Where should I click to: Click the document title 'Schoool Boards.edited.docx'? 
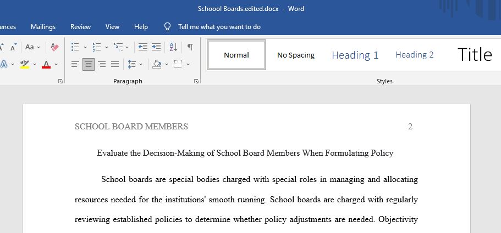[238, 9]
